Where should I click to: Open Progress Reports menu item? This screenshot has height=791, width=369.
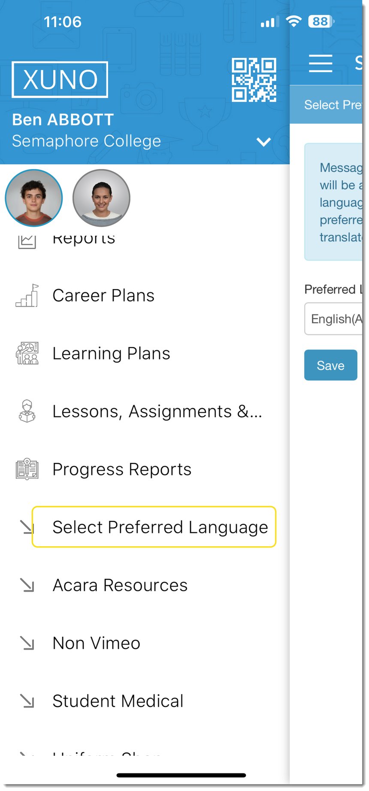click(122, 469)
